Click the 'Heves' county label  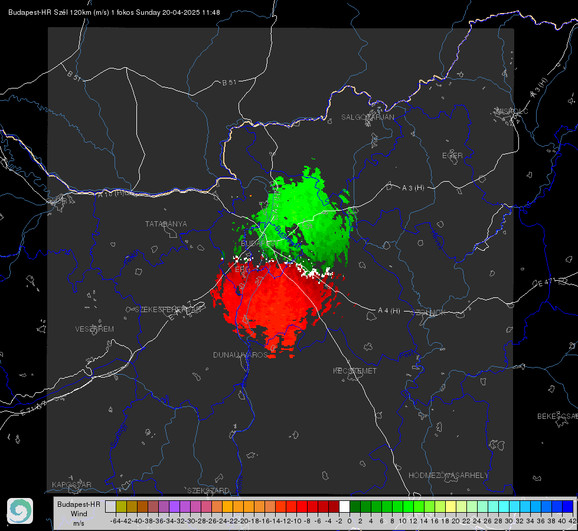[x=436, y=240]
